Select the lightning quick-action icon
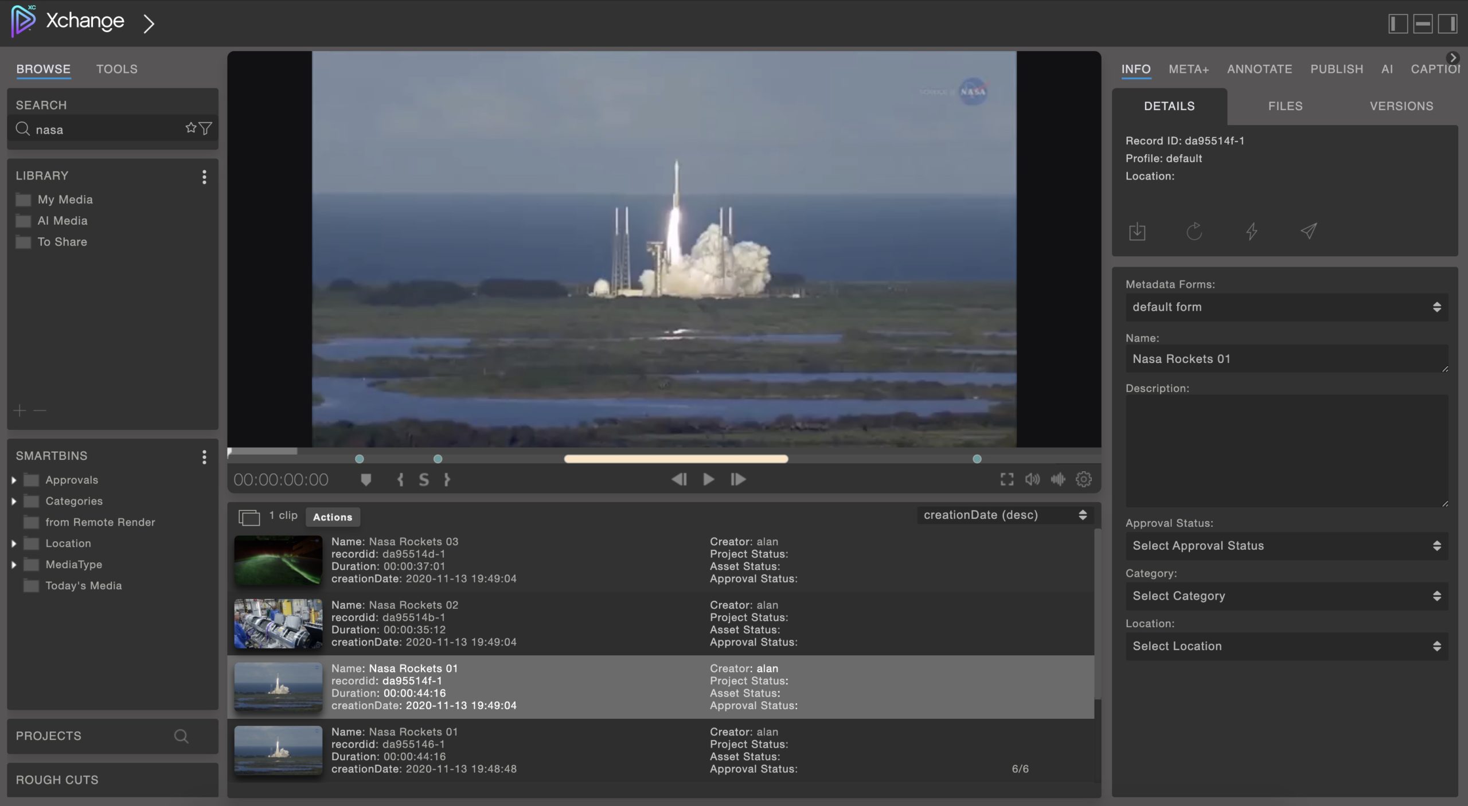The height and width of the screenshot is (806, 1468). click(1251, 232)
